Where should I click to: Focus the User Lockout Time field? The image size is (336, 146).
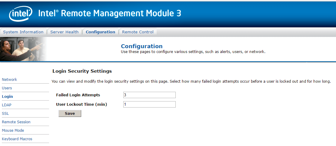click(x=149, y=105)
